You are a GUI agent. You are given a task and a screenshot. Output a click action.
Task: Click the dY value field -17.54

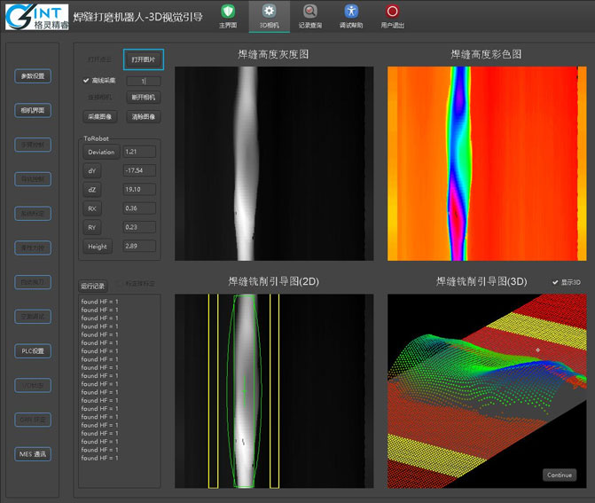139,170
